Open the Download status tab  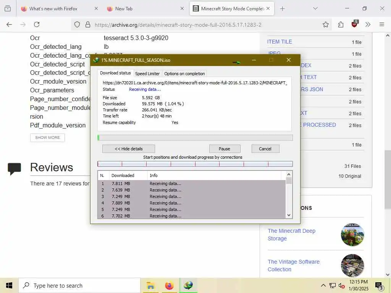[x=115, y=73]
